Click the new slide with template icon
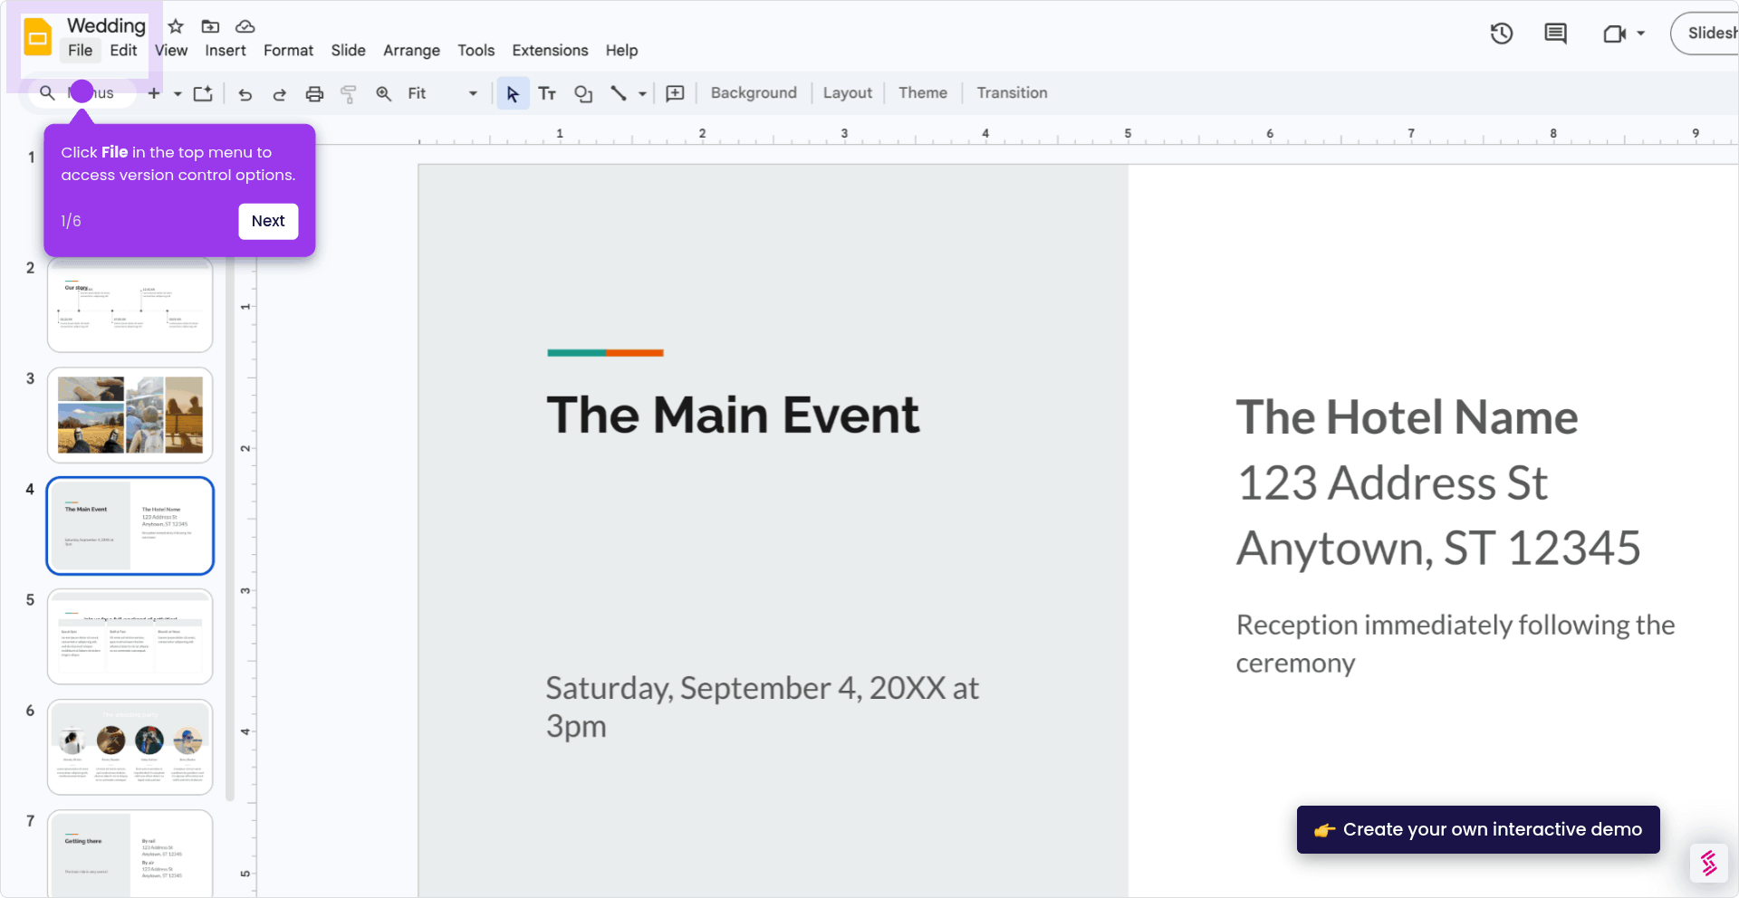This screenshot has width=1739, height=898. click(203, 93)
